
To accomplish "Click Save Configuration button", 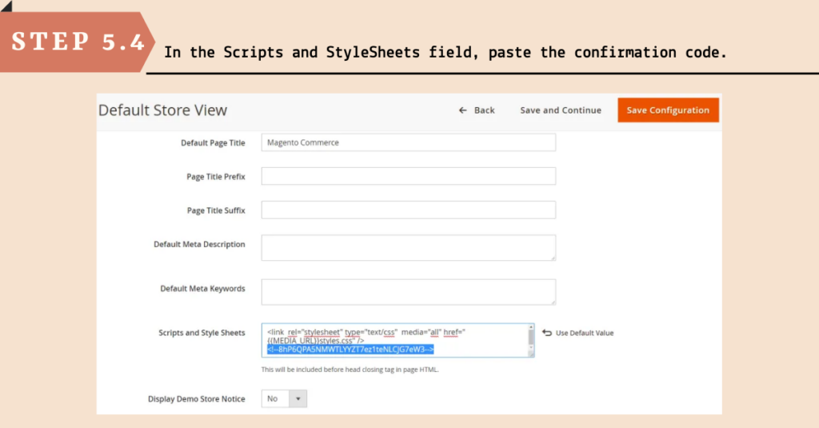I will point(668,110).
